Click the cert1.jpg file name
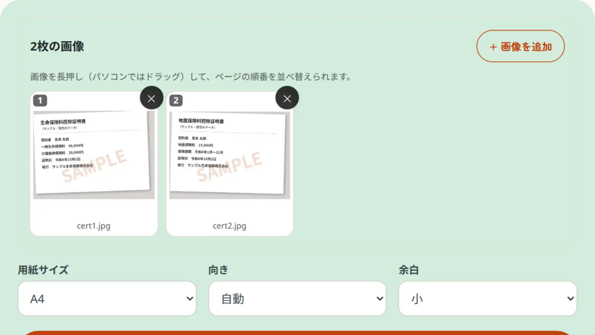Screen dimensions: 595x335 pos(94,226)
